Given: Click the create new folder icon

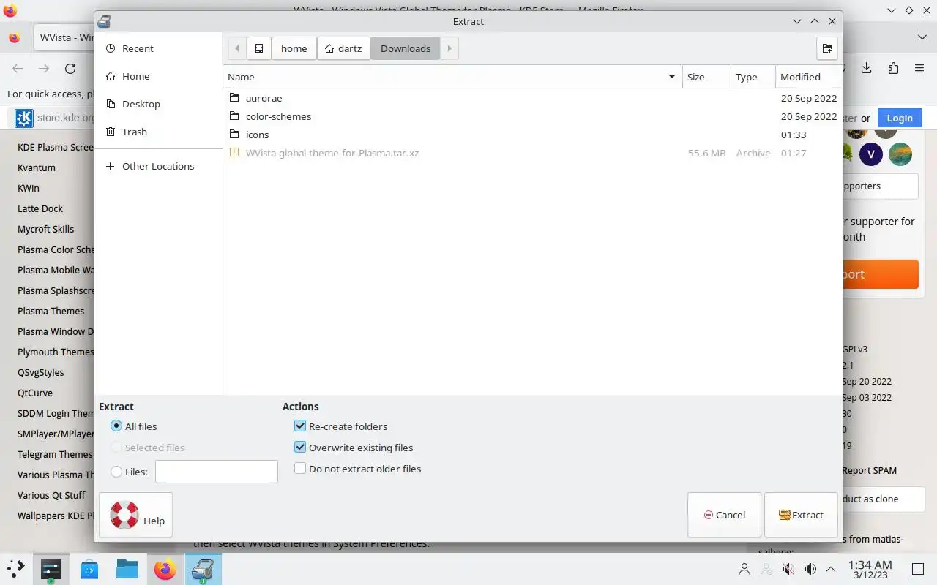Looking at the screenshot, I should pos(826,48).
